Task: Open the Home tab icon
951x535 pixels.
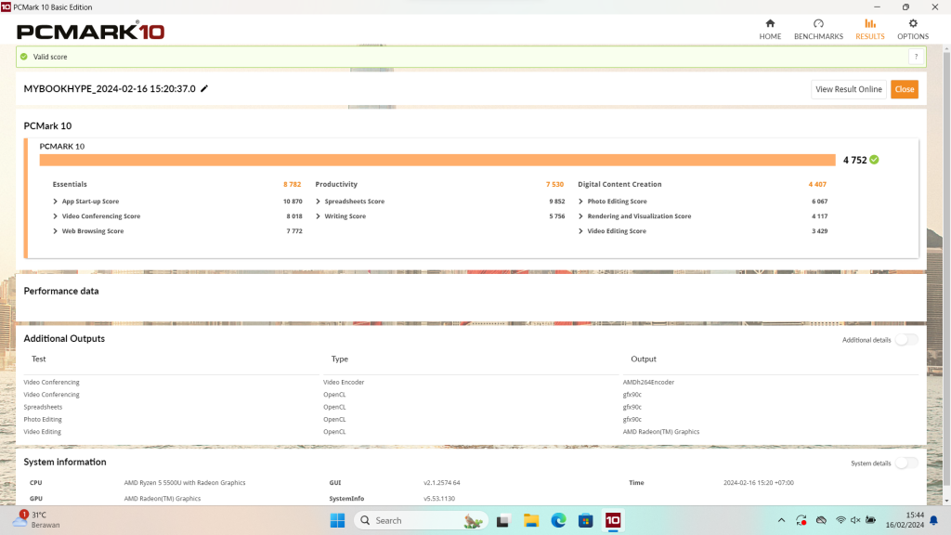Action: (770, 23)
